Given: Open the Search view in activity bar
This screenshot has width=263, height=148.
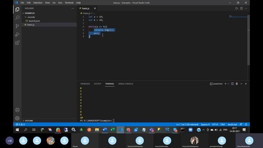Looking at the screenshot, I should tap(17, 18).
